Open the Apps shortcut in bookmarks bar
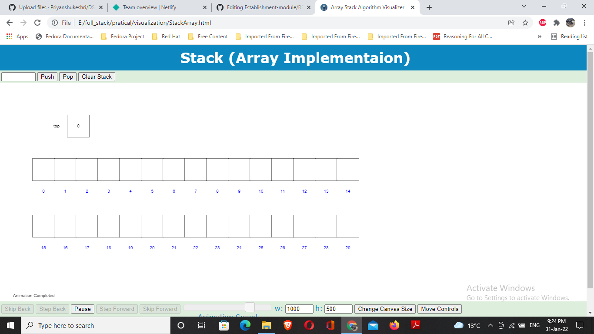This screenshot has height=334, width=594. 17,37
